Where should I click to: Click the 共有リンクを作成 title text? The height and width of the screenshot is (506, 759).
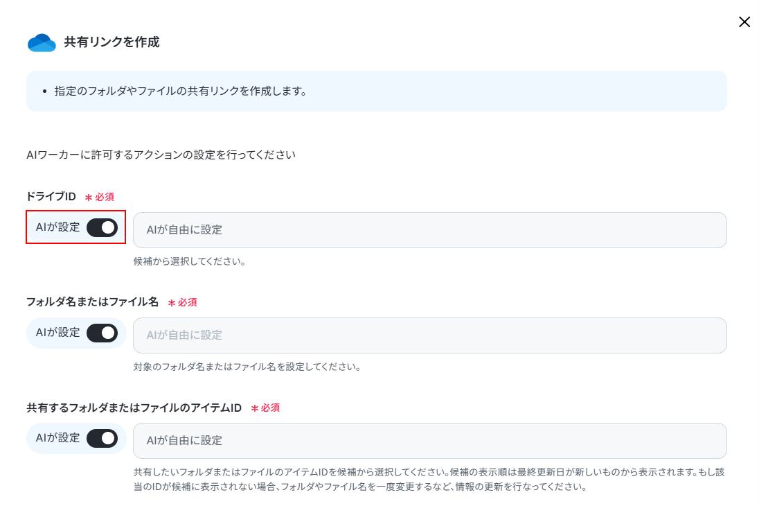[x=111, y=42]
